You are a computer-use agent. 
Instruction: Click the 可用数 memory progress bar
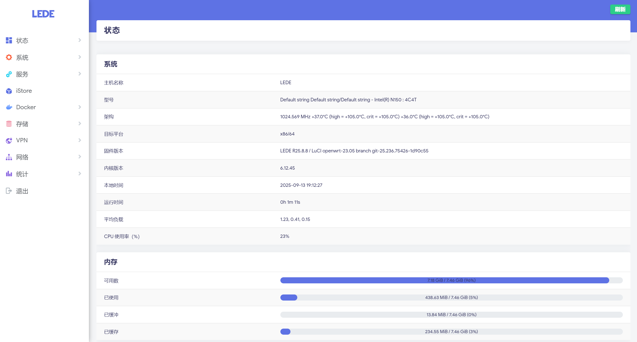(x=451, y=280)
